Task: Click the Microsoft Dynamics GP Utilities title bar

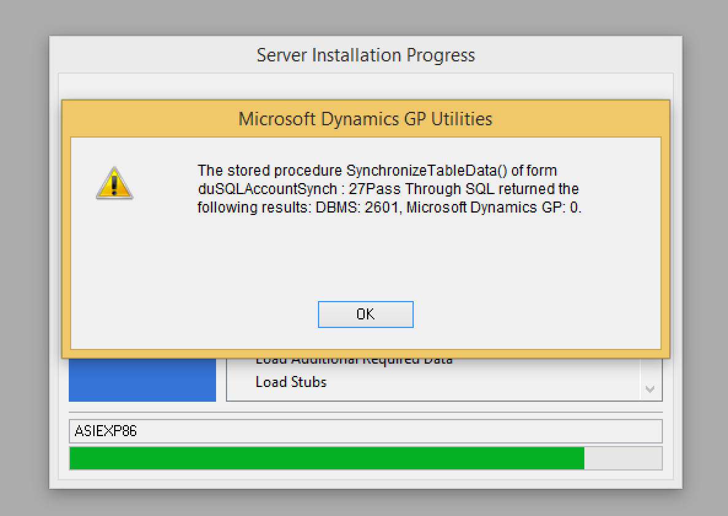Action: click(x=365, y=119)
